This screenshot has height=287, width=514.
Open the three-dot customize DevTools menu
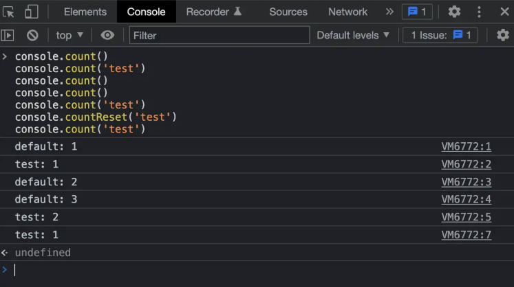[479, 12]
